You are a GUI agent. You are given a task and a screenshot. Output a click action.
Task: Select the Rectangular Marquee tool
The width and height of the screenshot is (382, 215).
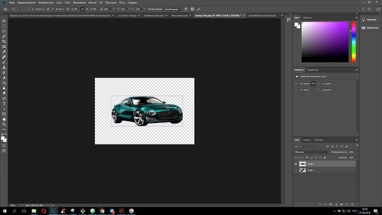[x=4, y=26]
